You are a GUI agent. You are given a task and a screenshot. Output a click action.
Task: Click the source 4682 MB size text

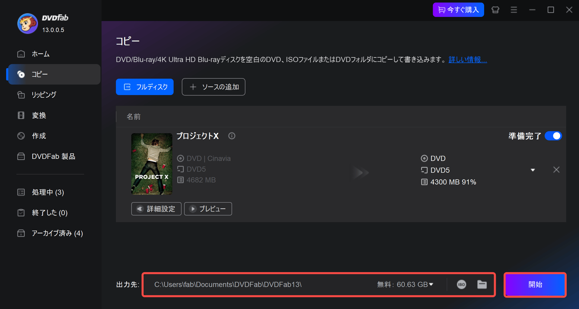tap(201, 180)
